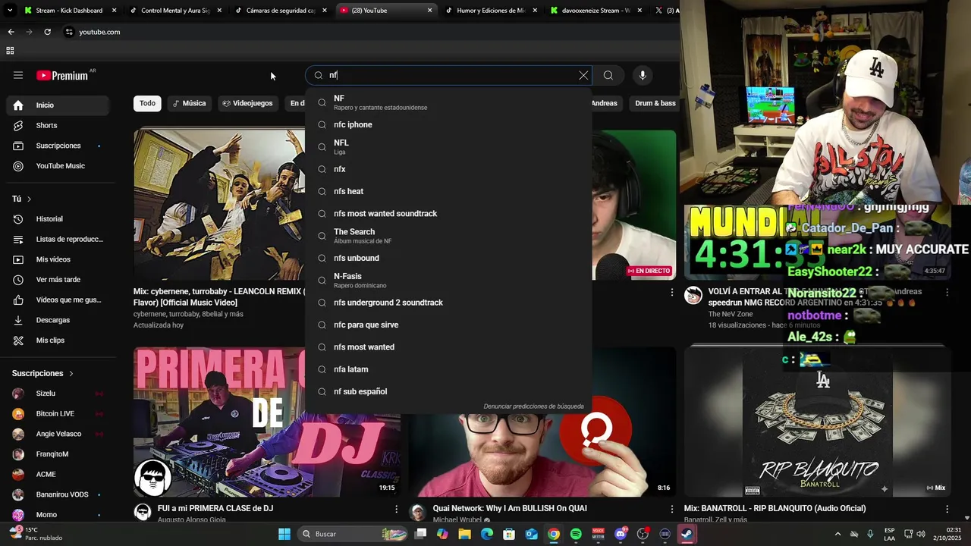Open more options for BANATROLL mix
Image resolution: width=971 pixels, height=546 pixels.
pyautogui.click(x=947, y=509)
